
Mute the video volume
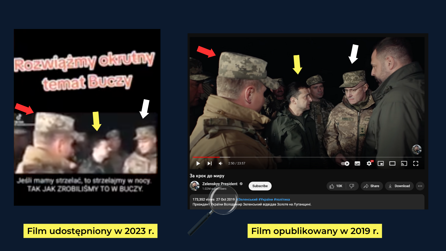pyautogui.click(x=220, y=163)
